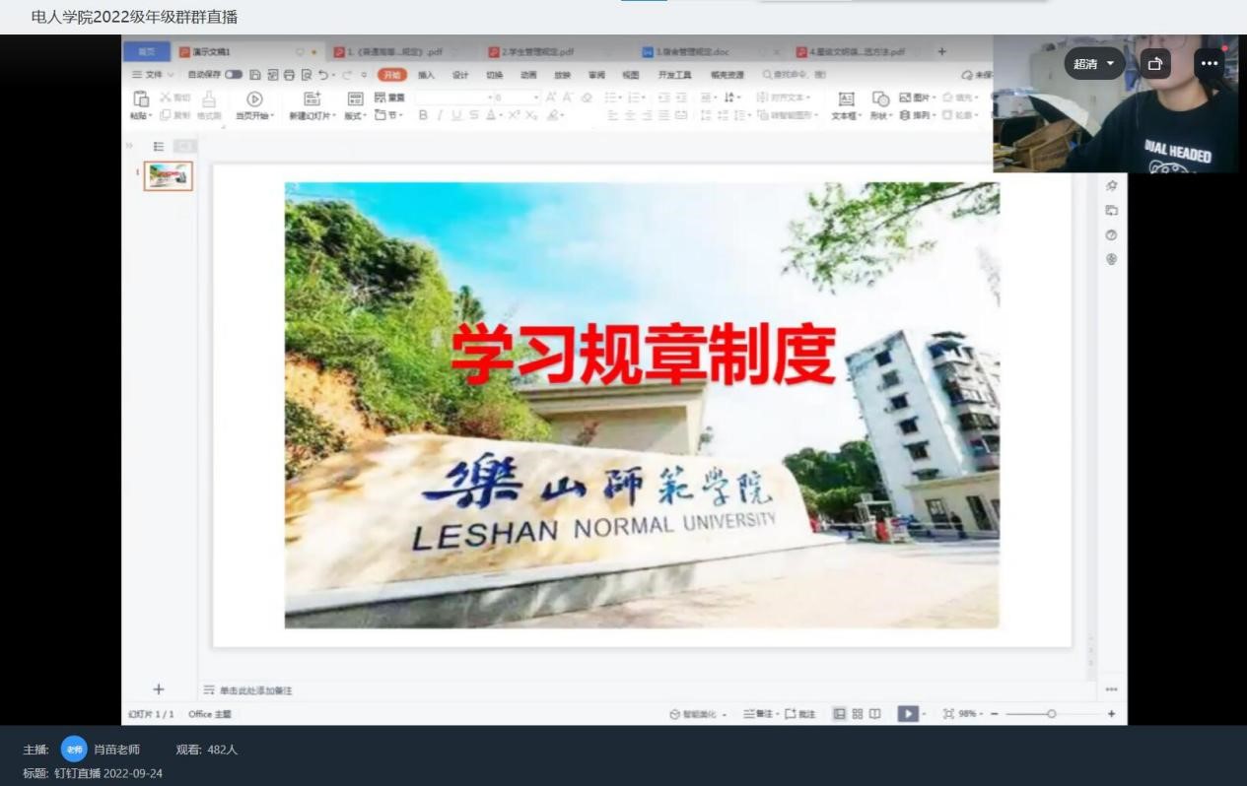Click the Home (首页) button in WPS
Image resolution: width=1247 pixels, height=786 pixels.
point(147,52)
